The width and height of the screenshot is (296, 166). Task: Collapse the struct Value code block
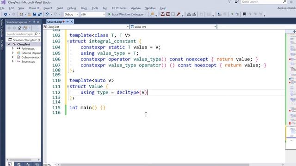pyautogui.click(x=68, y=86)
